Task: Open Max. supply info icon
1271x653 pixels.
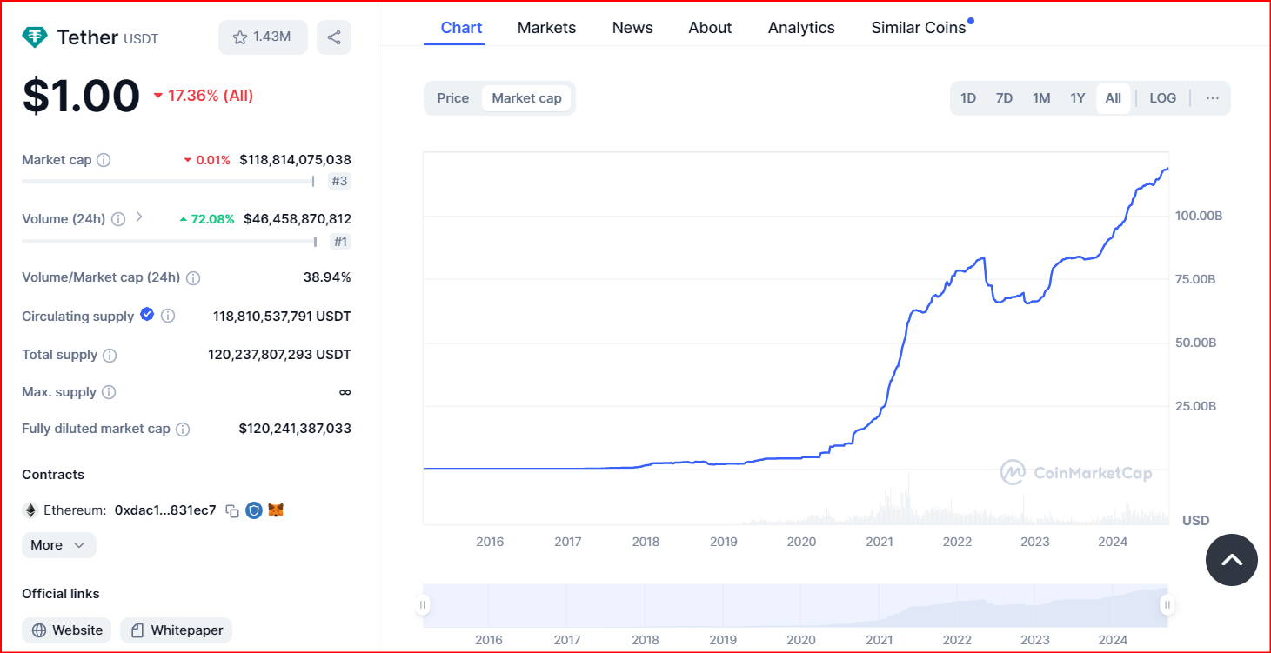Action: click(x=109, y=392)
